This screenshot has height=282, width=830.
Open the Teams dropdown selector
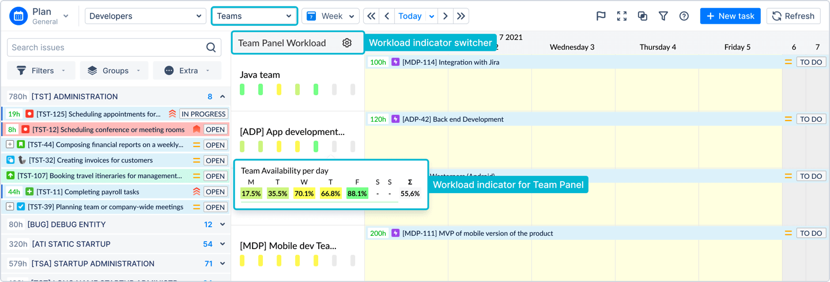click(254, 16)
